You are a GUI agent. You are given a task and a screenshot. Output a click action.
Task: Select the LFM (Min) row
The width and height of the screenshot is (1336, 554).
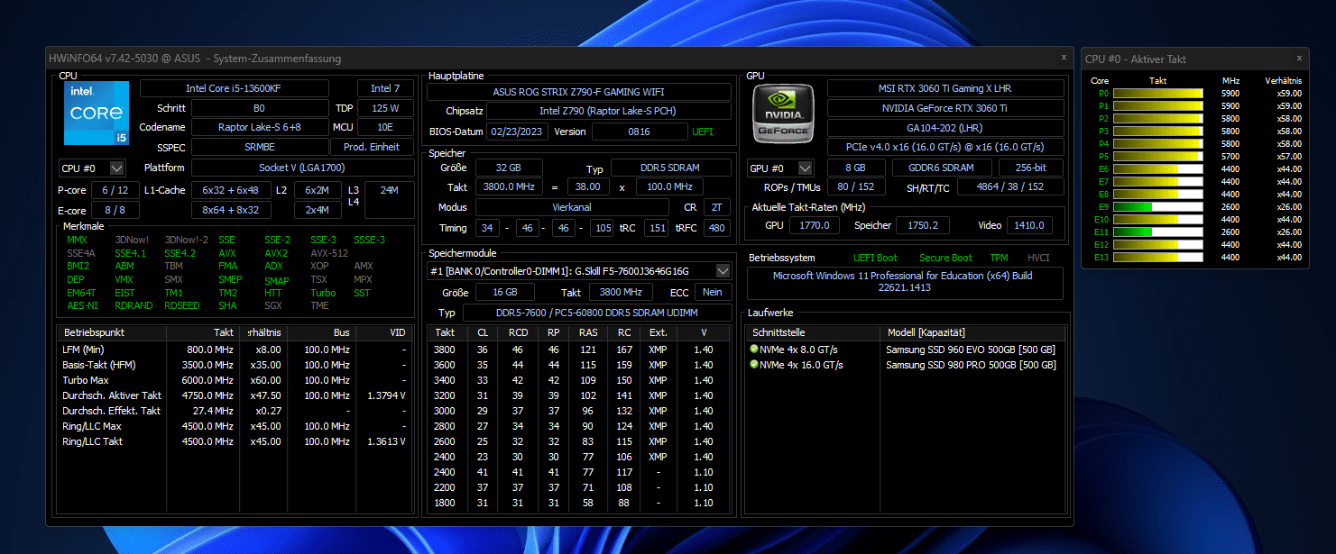tap(235, 350)
